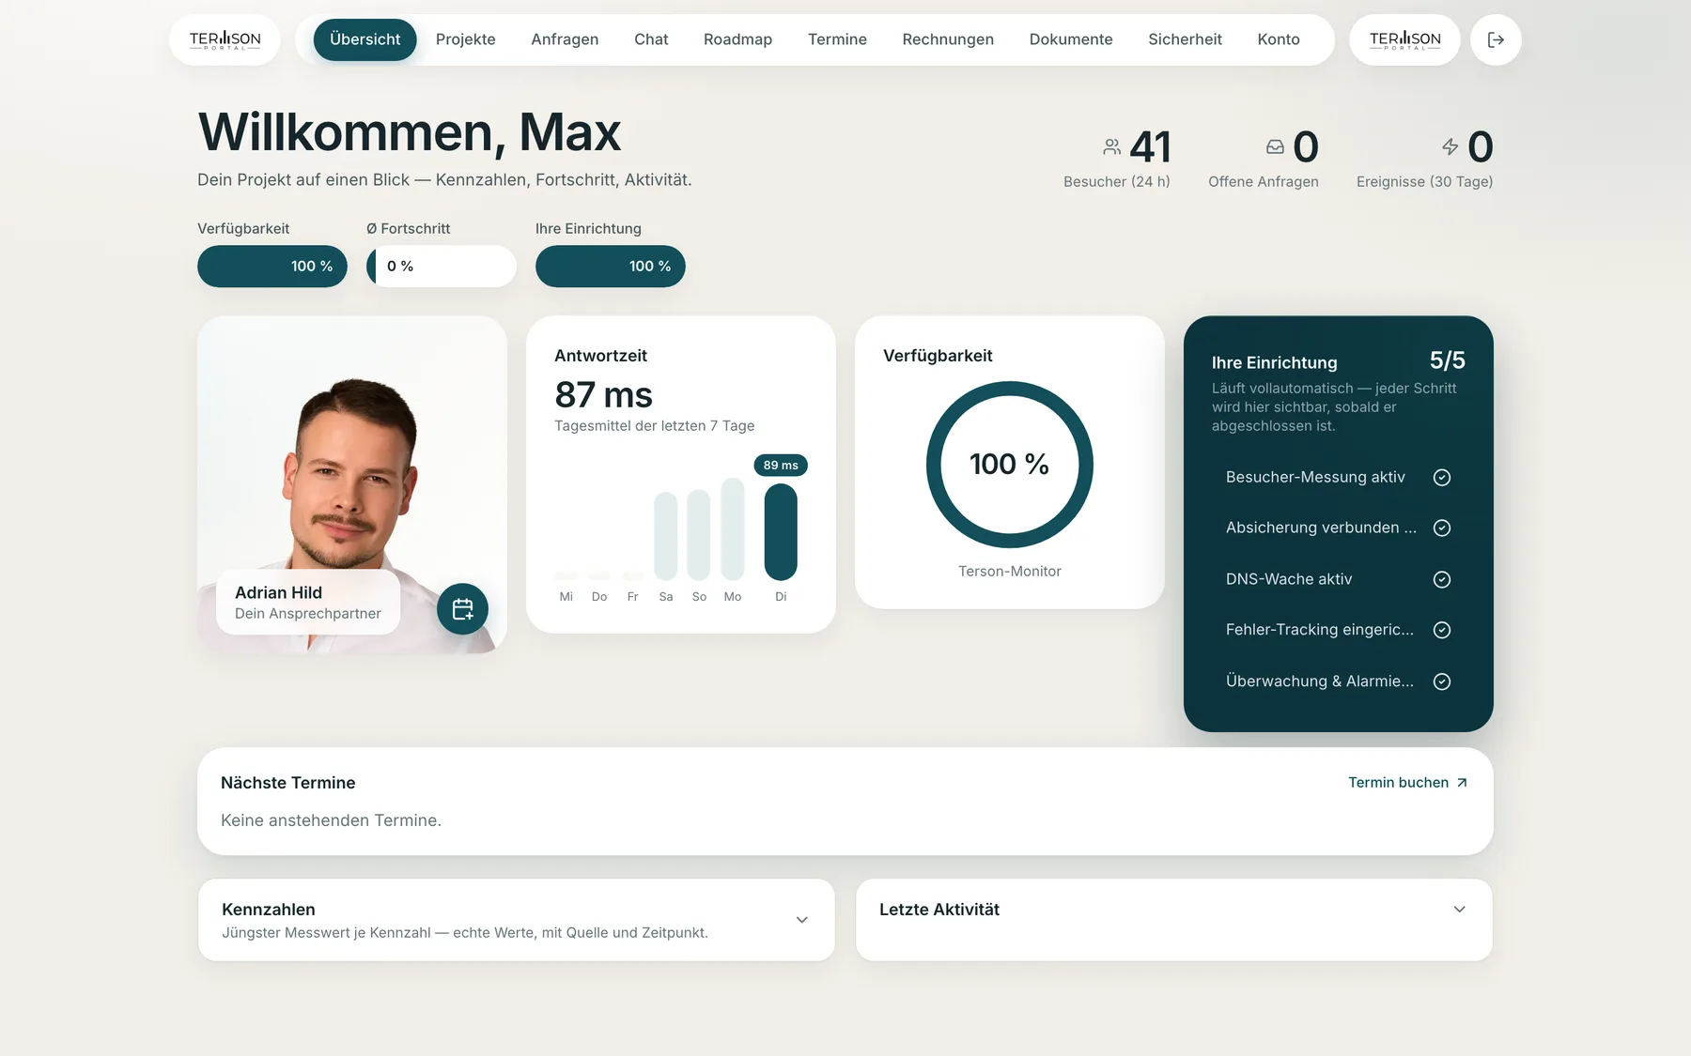Viewport: 1691px width, 1056px height.
Task: Click the Besucher (24 h) label
Action: (x=1117, y=182)
